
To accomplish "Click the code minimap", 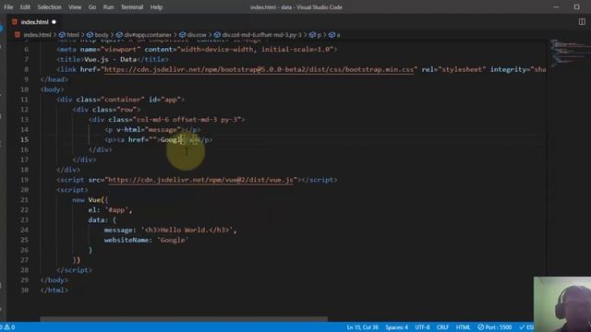I will point(569,53).
